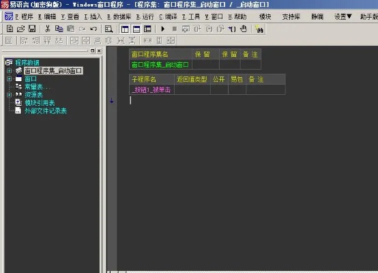This screenshot has width=378, height=273.
Task: Open a file with the folder icon
Action: [x=20, y=29]
